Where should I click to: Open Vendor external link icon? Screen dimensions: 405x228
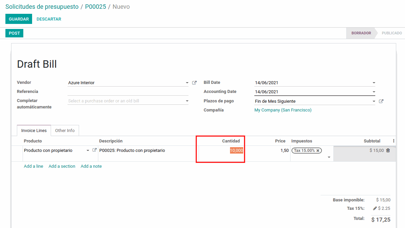(194, 83)
